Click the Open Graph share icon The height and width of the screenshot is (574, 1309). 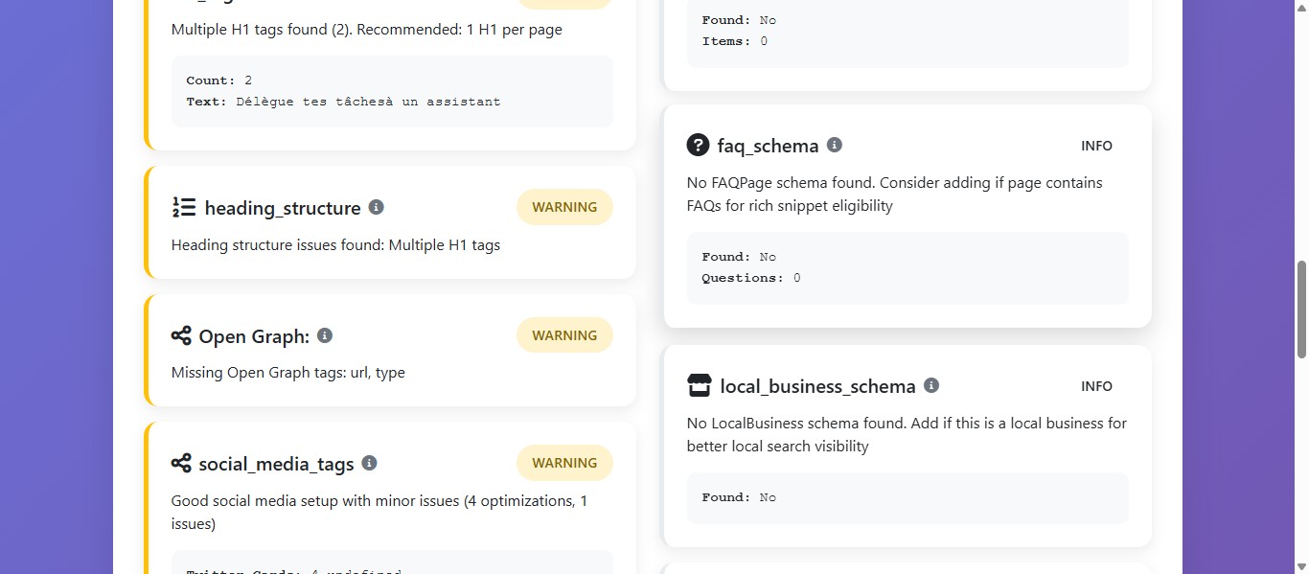click(181, 335)
